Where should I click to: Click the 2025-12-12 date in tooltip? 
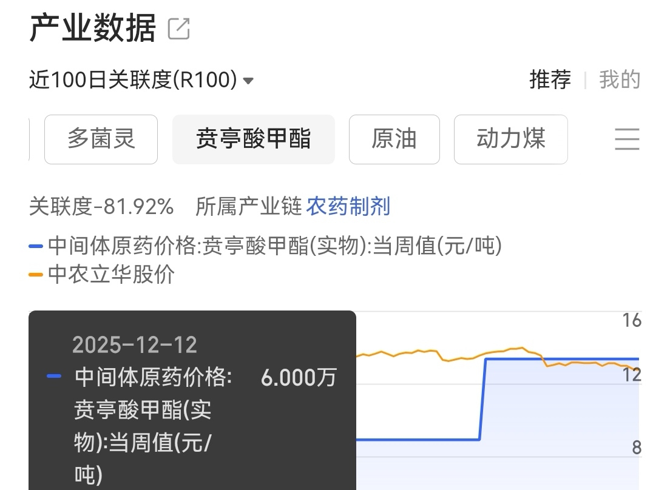[135, 345]
